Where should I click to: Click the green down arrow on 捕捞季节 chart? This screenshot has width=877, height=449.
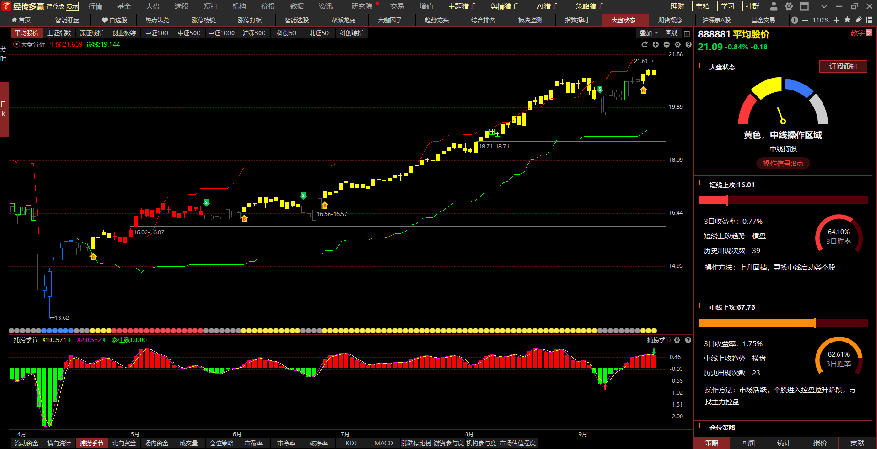coord(654,351)
